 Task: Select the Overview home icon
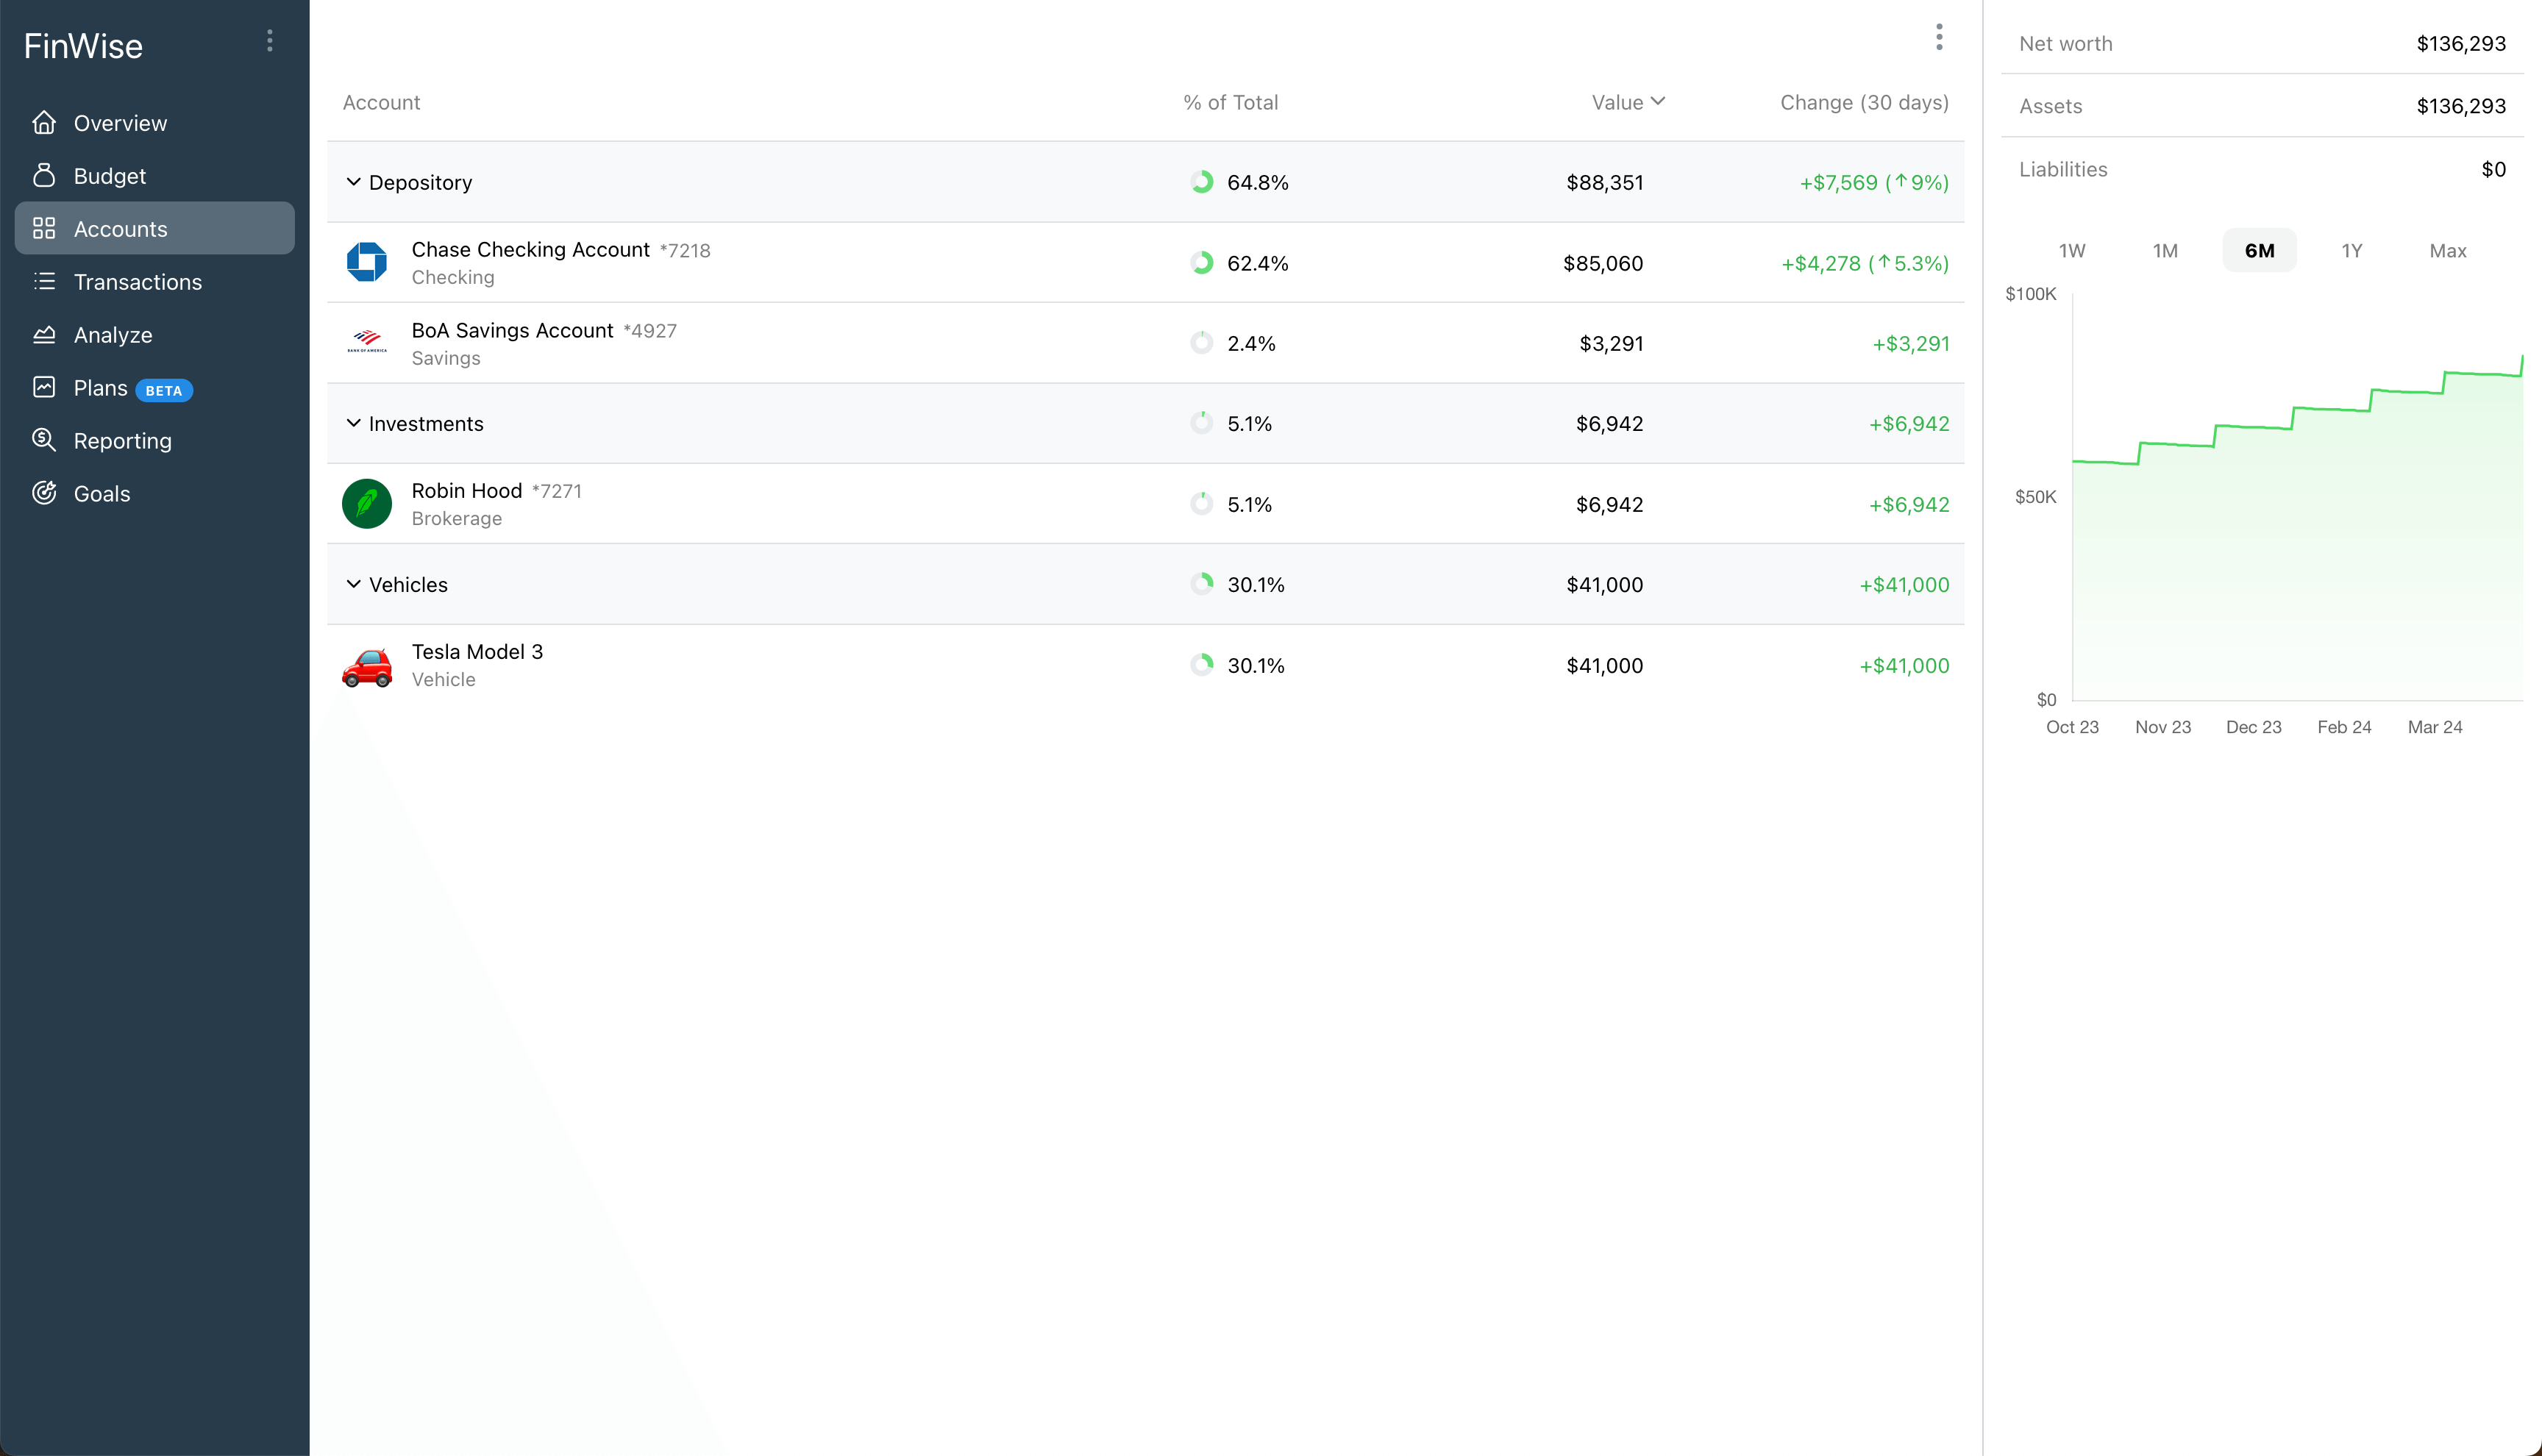(45, 122)
